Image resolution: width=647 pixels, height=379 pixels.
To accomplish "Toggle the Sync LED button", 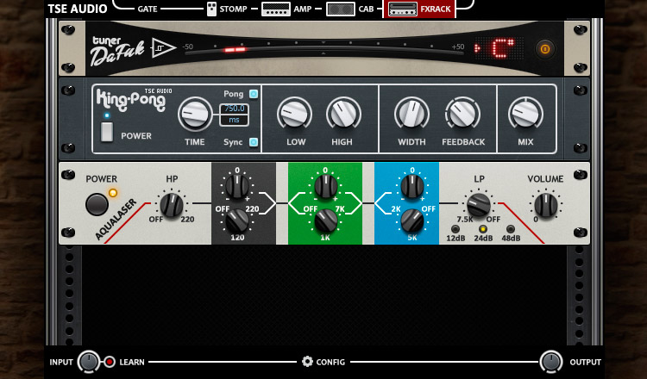I will coord(254,142).
